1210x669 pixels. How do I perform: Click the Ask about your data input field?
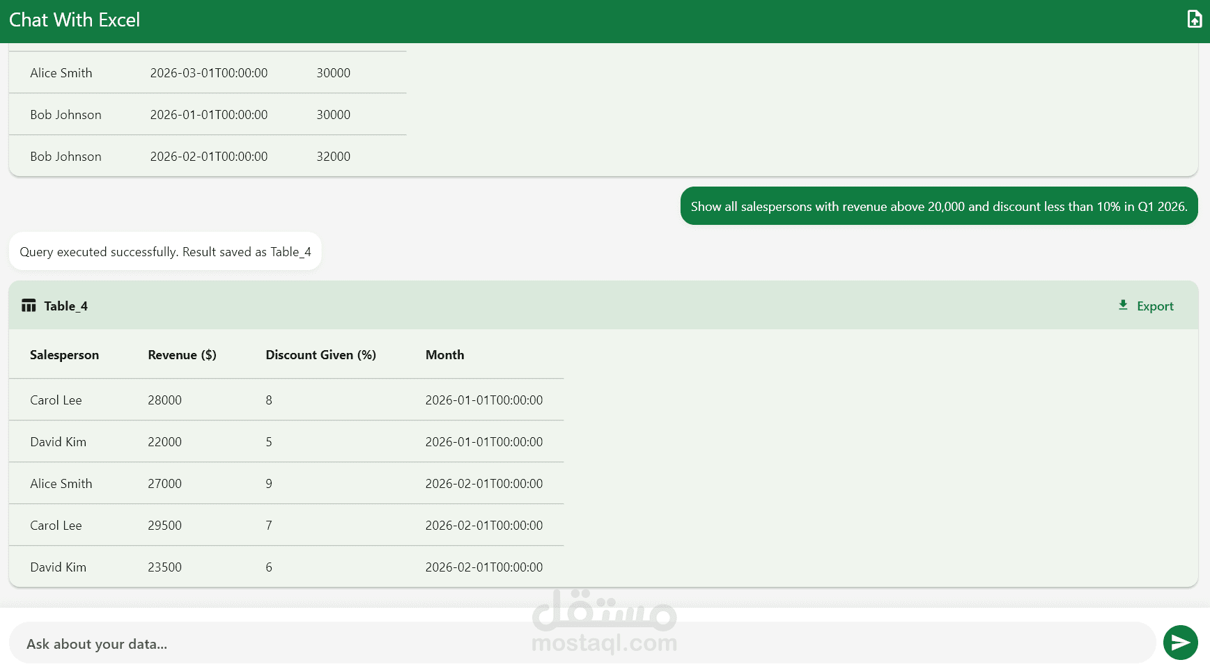[582, 643]
